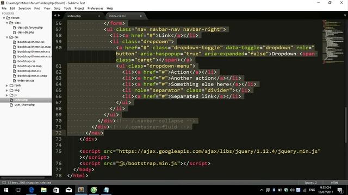Open bootstrap-theme.css file

[31, 42]
